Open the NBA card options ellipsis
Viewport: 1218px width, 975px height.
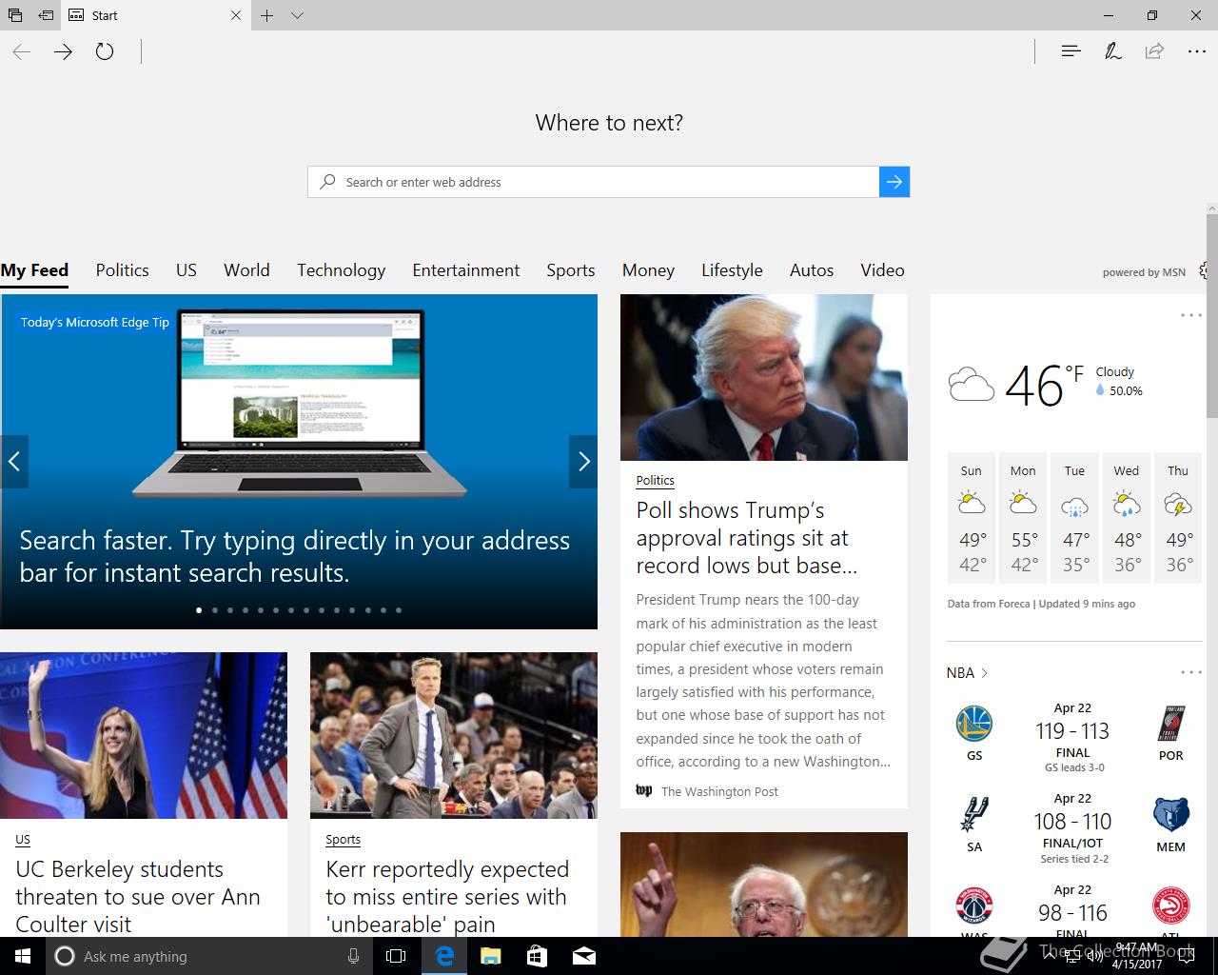pyautogui.click(x=1191, y=672)
